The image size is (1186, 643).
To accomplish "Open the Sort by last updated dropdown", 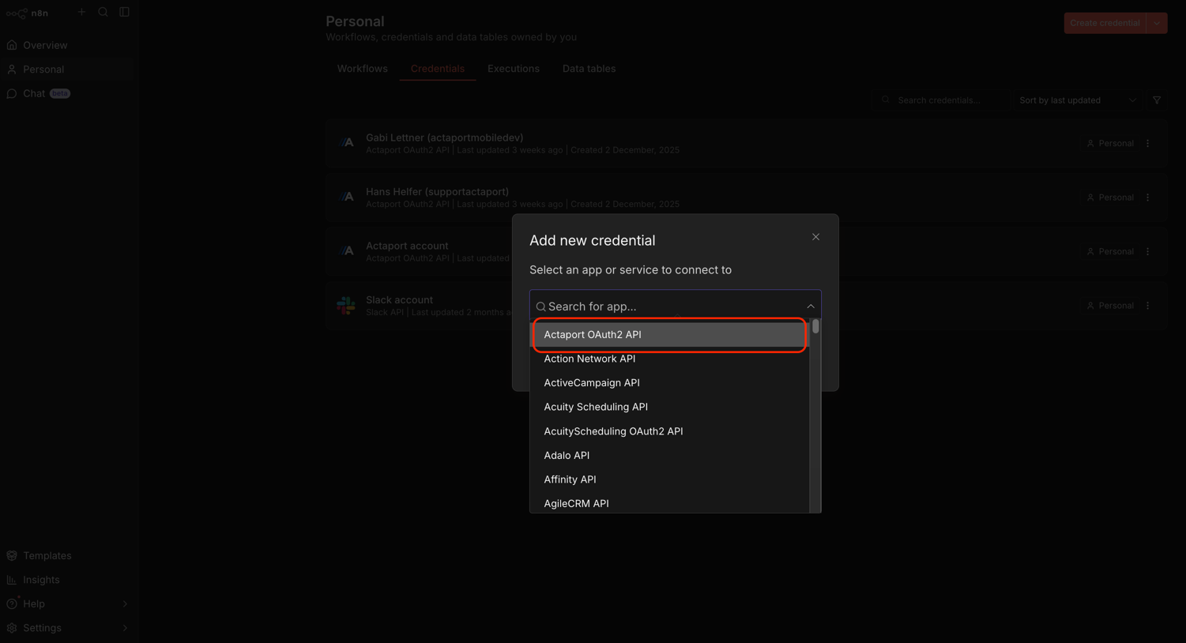I will pyautogui.click(x=1077, y=100).
